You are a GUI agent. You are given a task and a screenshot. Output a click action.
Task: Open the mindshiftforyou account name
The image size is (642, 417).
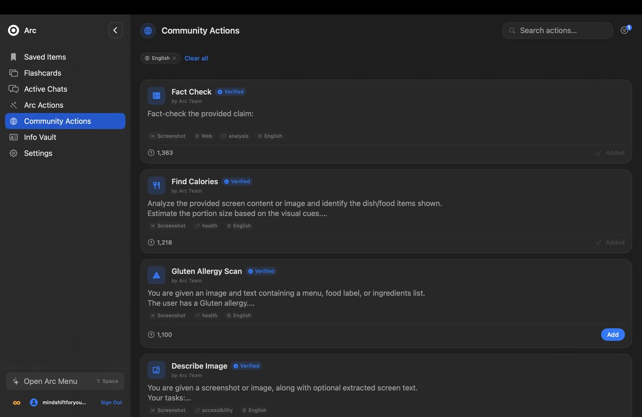coord(64,403)
